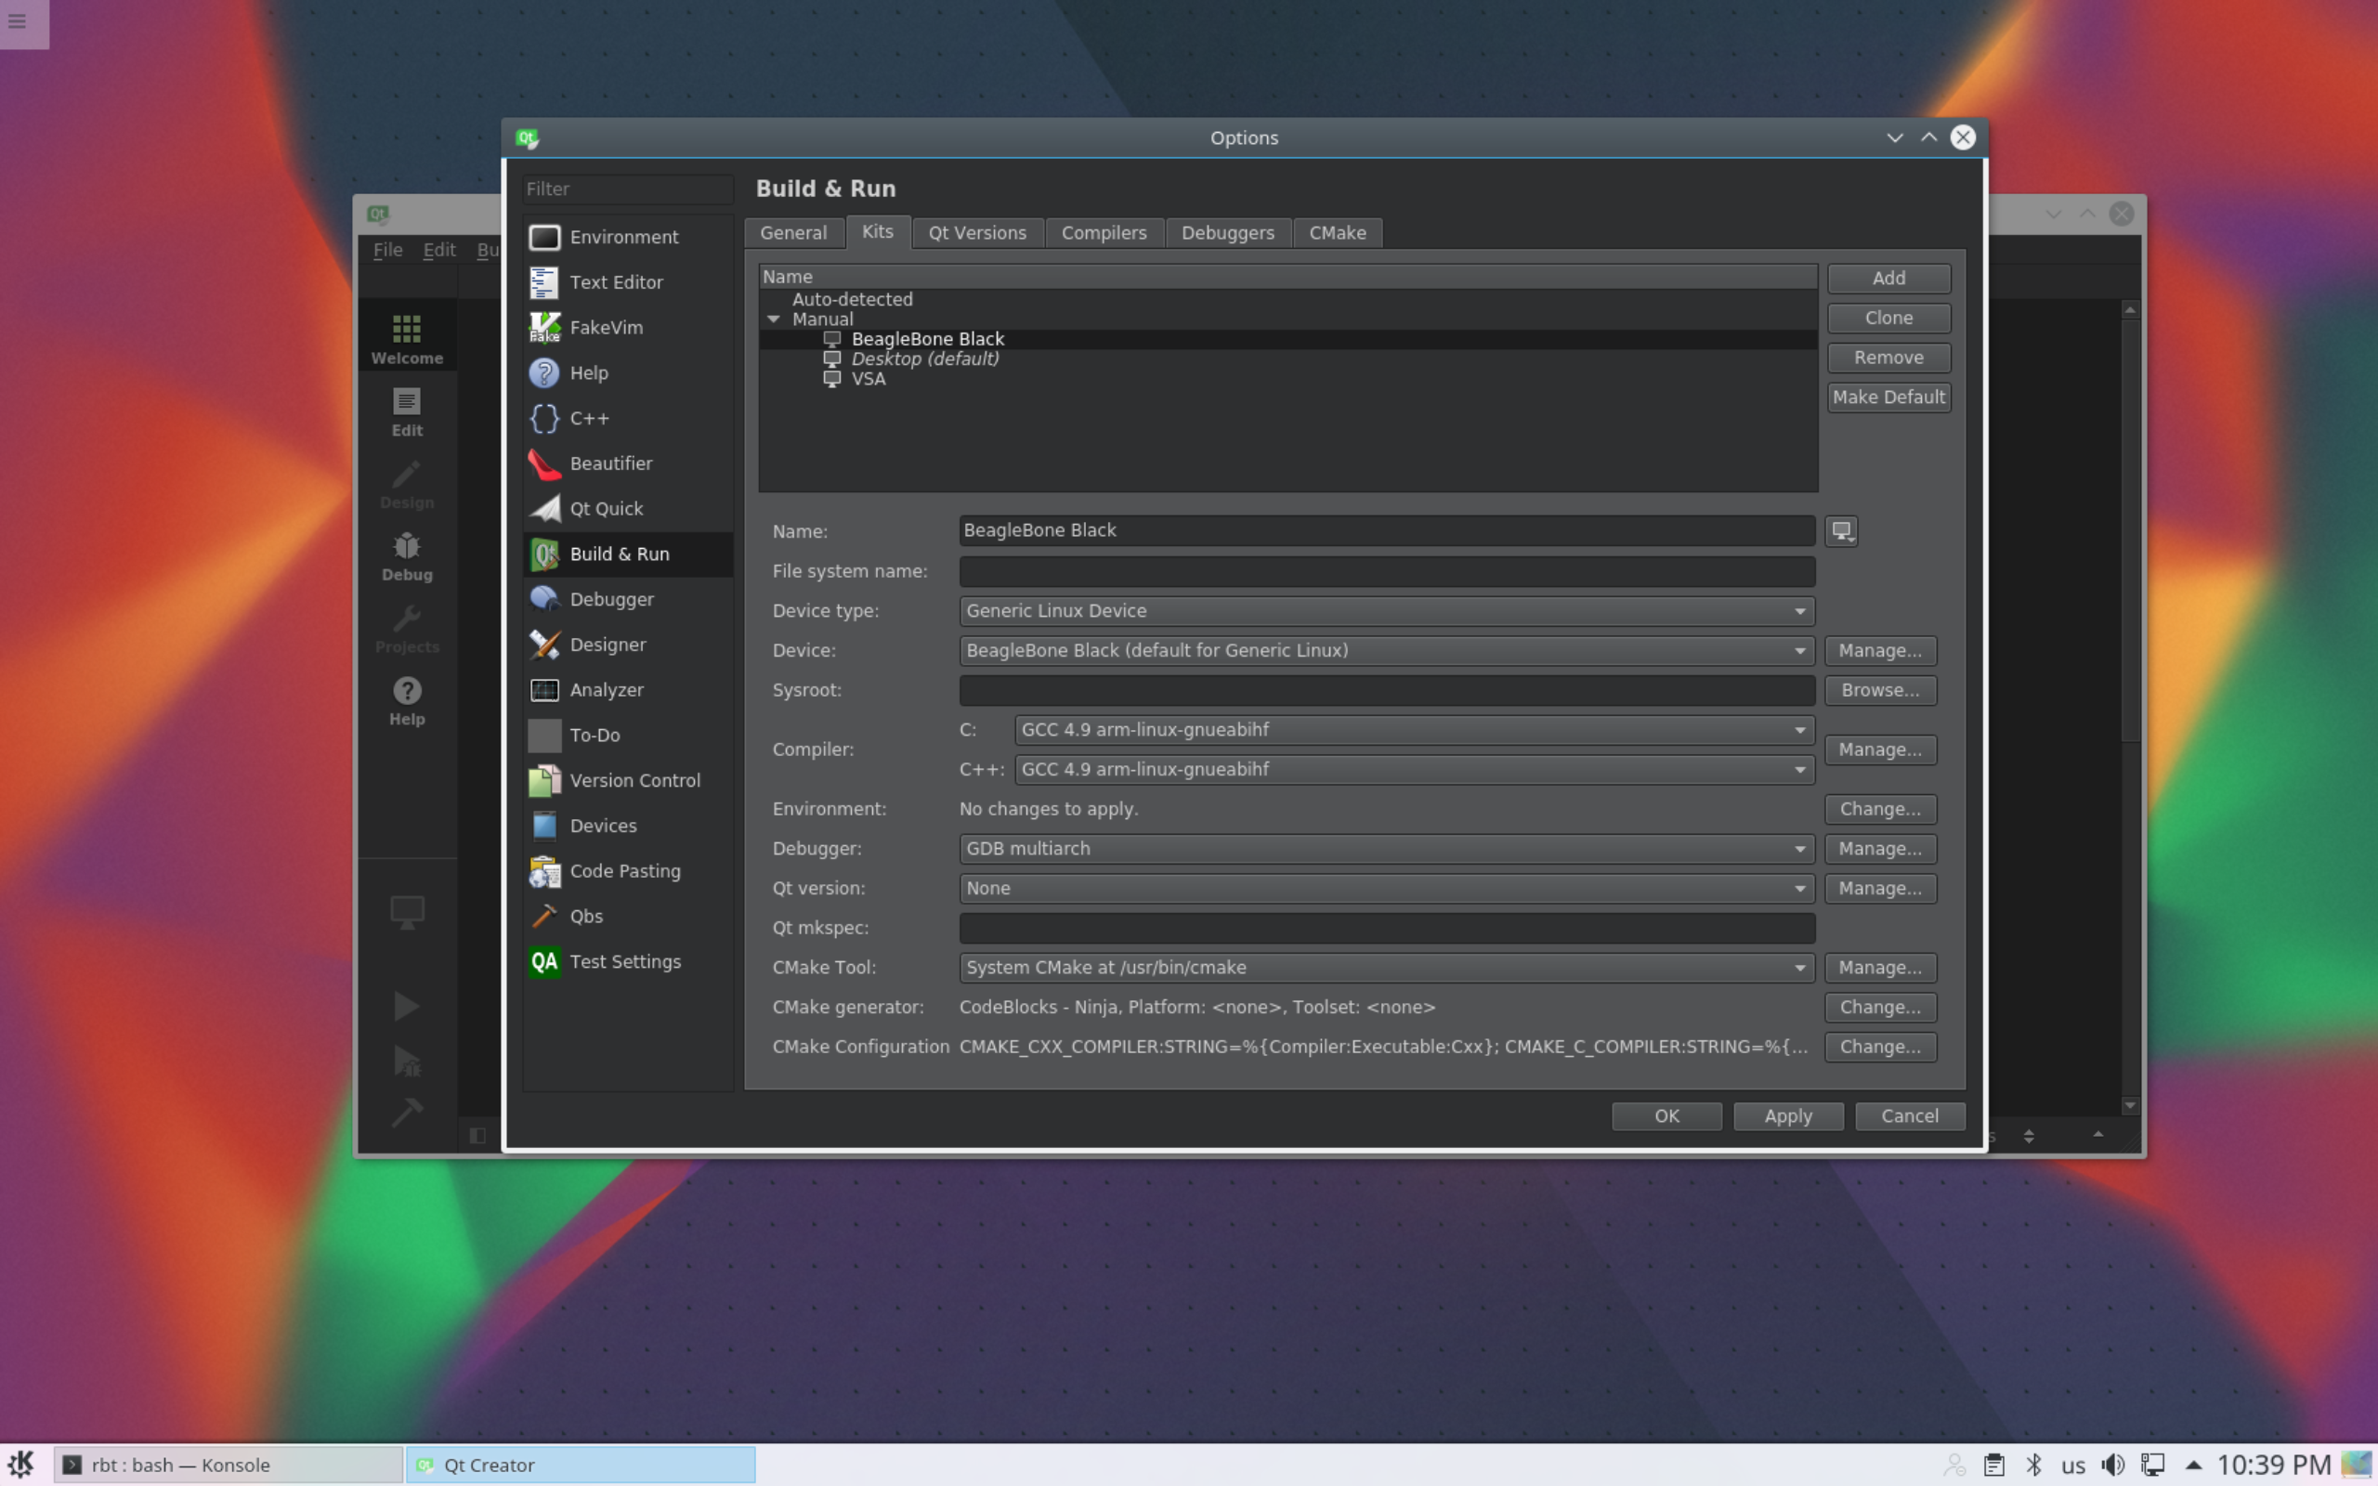Switch to rbt : bash Konsole task
The image size is (2378, 1486).
click(228, 1465)
